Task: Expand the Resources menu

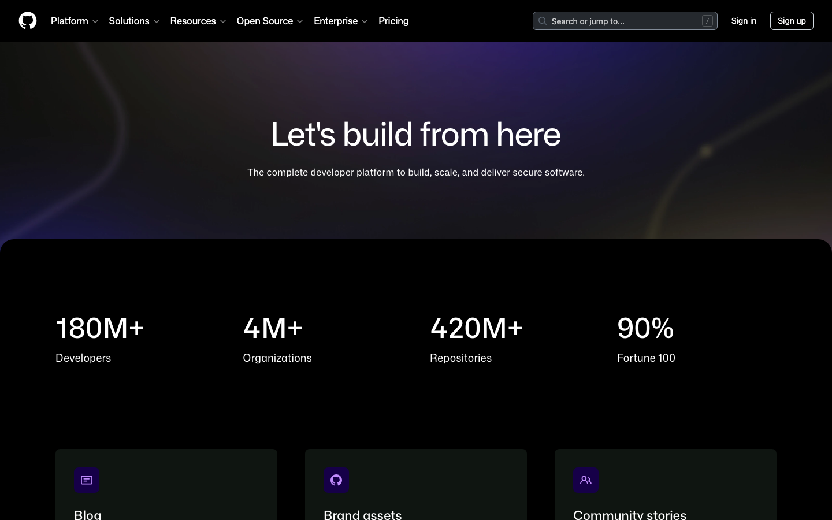Action: [198, 21]
